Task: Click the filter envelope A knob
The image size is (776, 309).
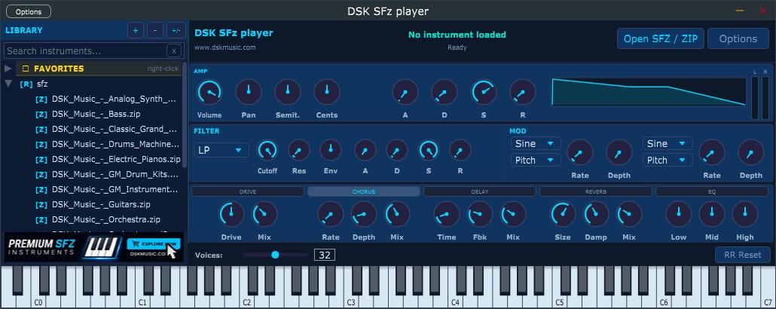Action: coord(365,150)
